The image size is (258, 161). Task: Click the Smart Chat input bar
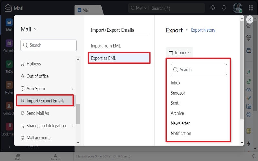pos(161,156)
